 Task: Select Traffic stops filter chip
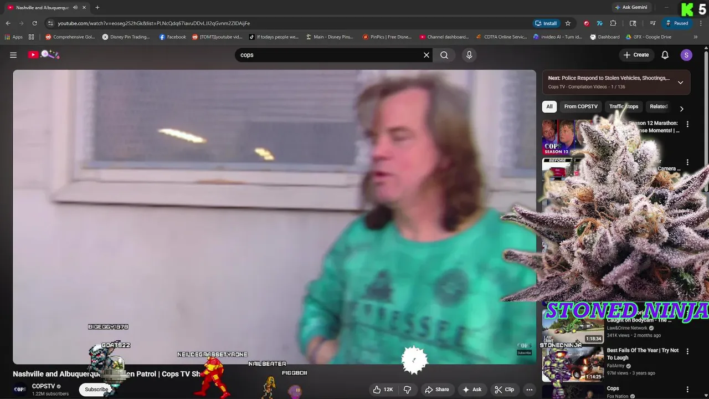coord(624,106)
